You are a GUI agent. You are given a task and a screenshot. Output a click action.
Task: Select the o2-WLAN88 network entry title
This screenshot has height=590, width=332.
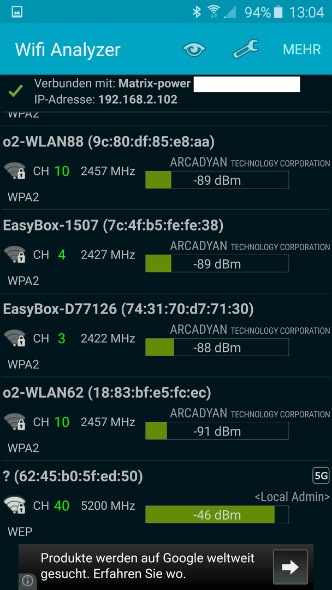(x=109, y=141)
